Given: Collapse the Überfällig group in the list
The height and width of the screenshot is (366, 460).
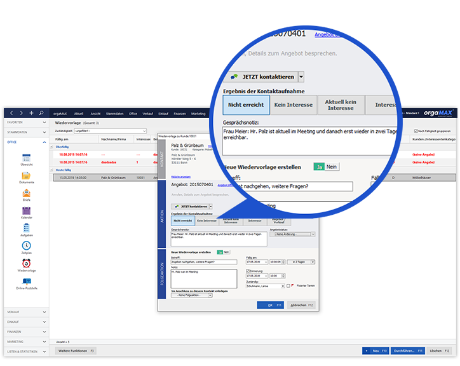Looking at the screenshot, I should [51, 147].
